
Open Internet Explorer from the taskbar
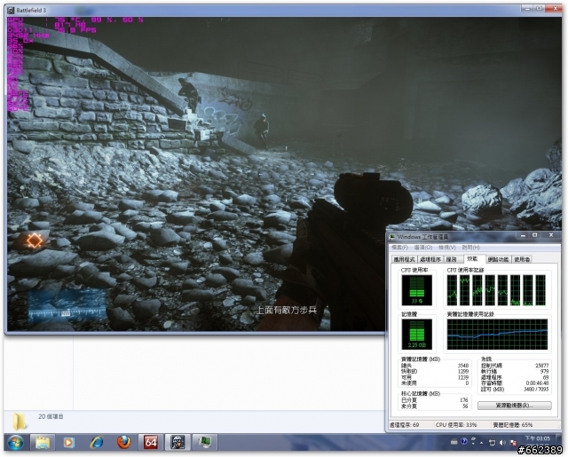97,442
